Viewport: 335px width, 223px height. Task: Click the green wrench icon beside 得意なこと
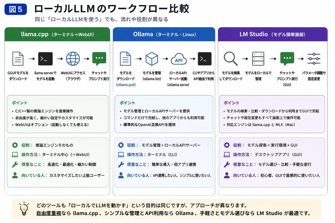tap(15, 164)
